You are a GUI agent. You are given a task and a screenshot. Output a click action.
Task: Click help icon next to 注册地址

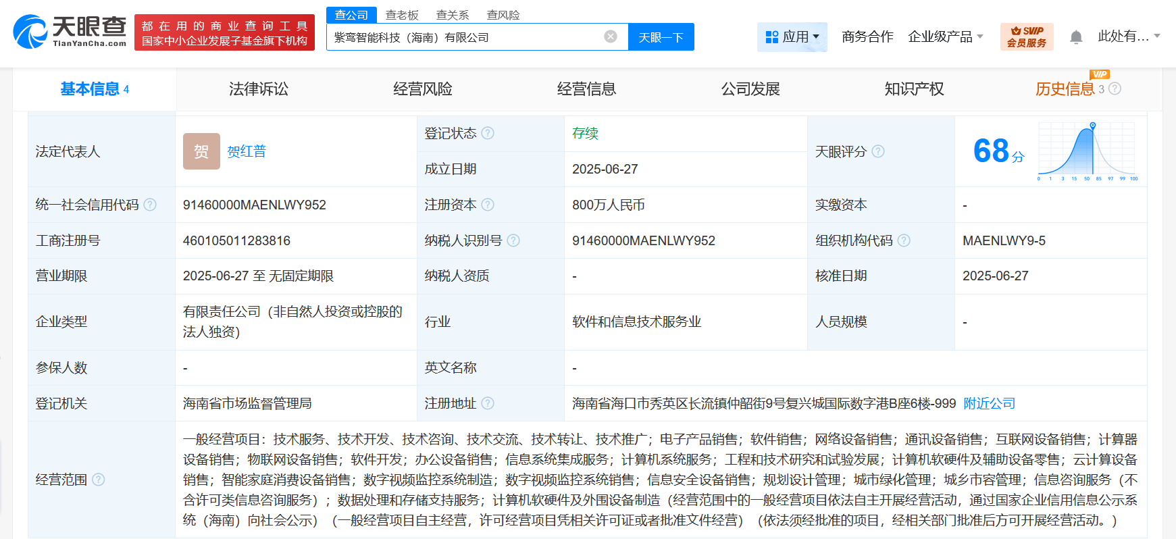488,403
